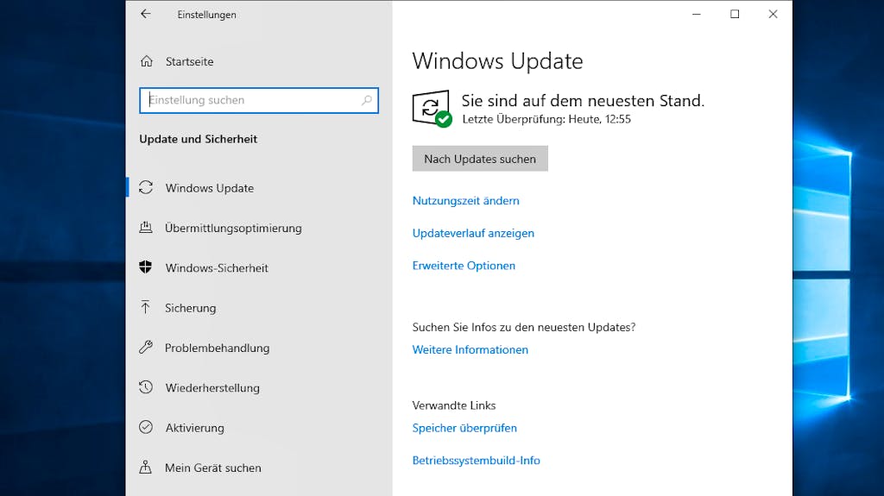Image resolution: width=884 pixels, height=496 pixels.
Task: Click the Aktivierung checkmark icon
Action: [146, 427]
